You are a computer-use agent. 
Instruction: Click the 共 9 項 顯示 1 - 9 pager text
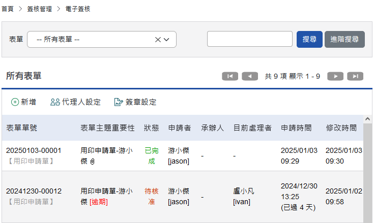point(293,76)
